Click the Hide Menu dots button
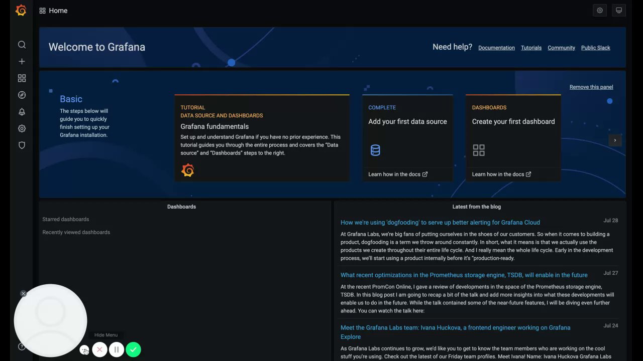 coord(84,350)
